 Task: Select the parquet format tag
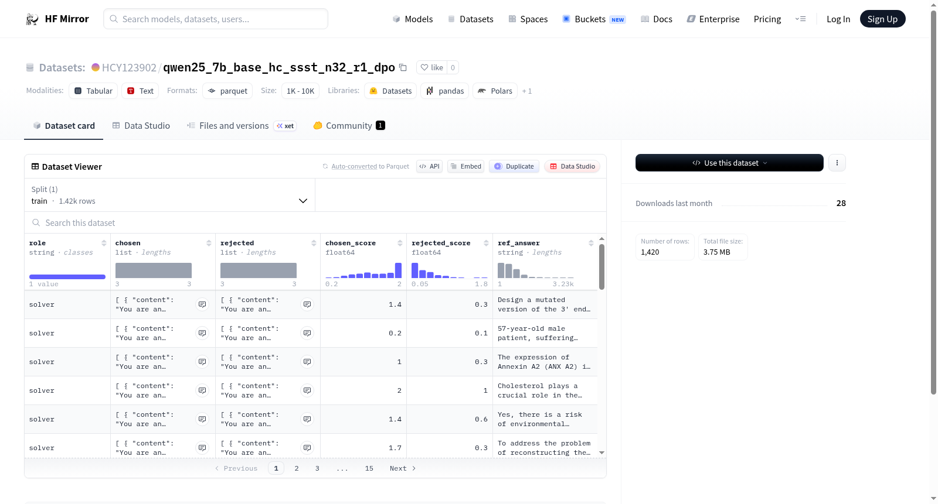227,91
